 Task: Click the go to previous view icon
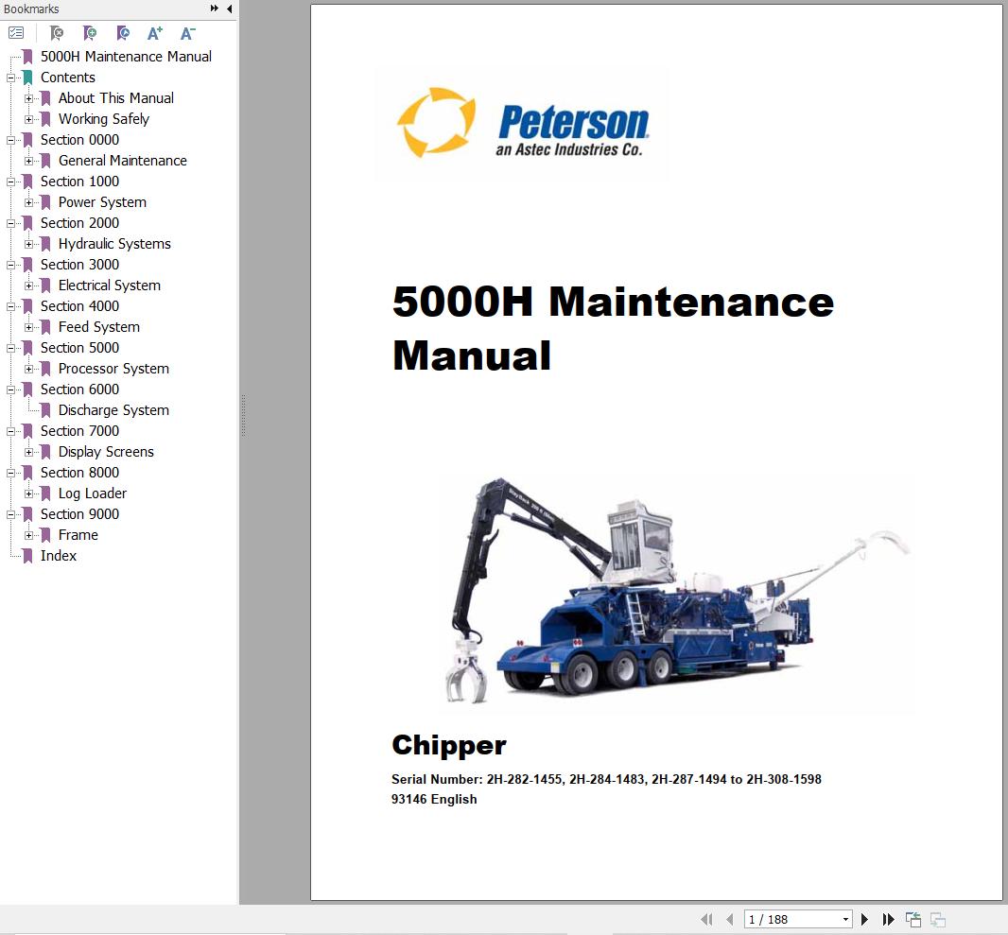coord(912,920)
